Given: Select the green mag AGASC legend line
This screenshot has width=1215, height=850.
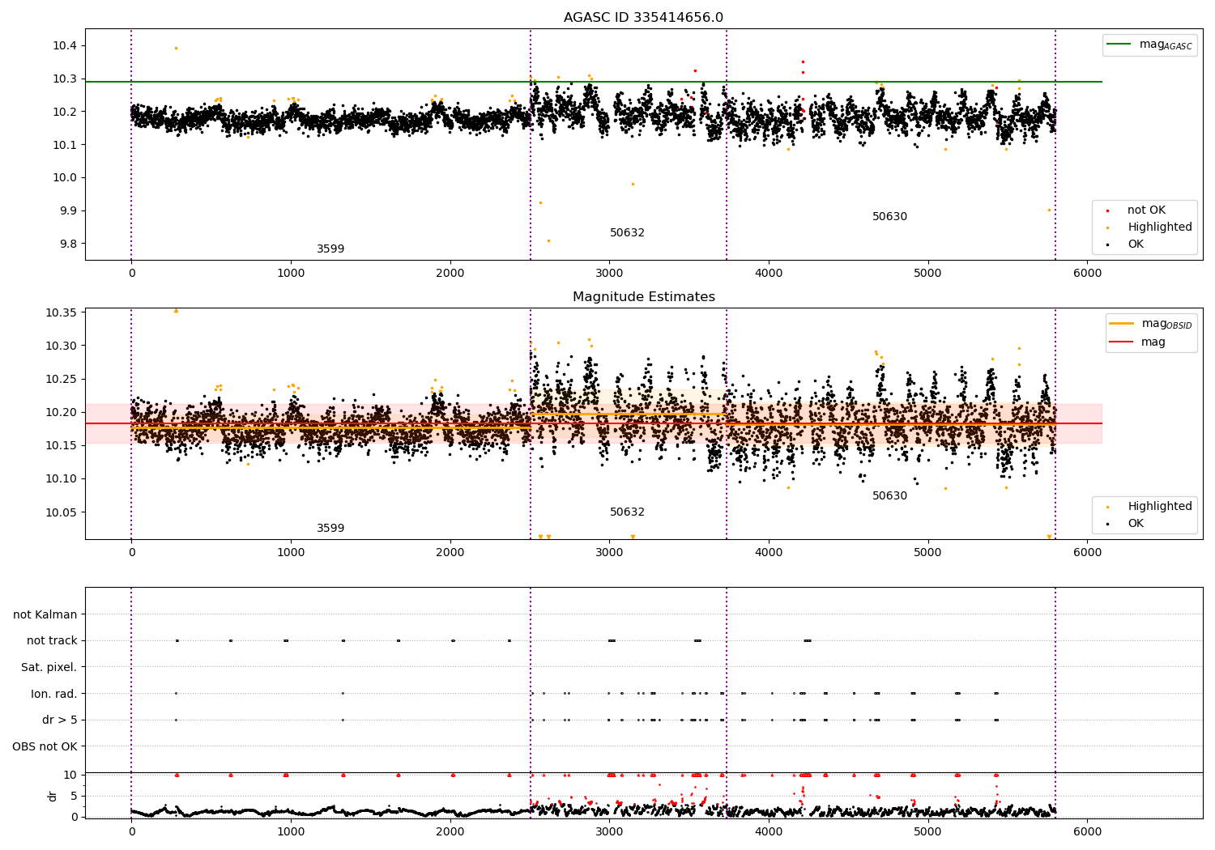Looking at the screenshot, I should [1119, 45].
